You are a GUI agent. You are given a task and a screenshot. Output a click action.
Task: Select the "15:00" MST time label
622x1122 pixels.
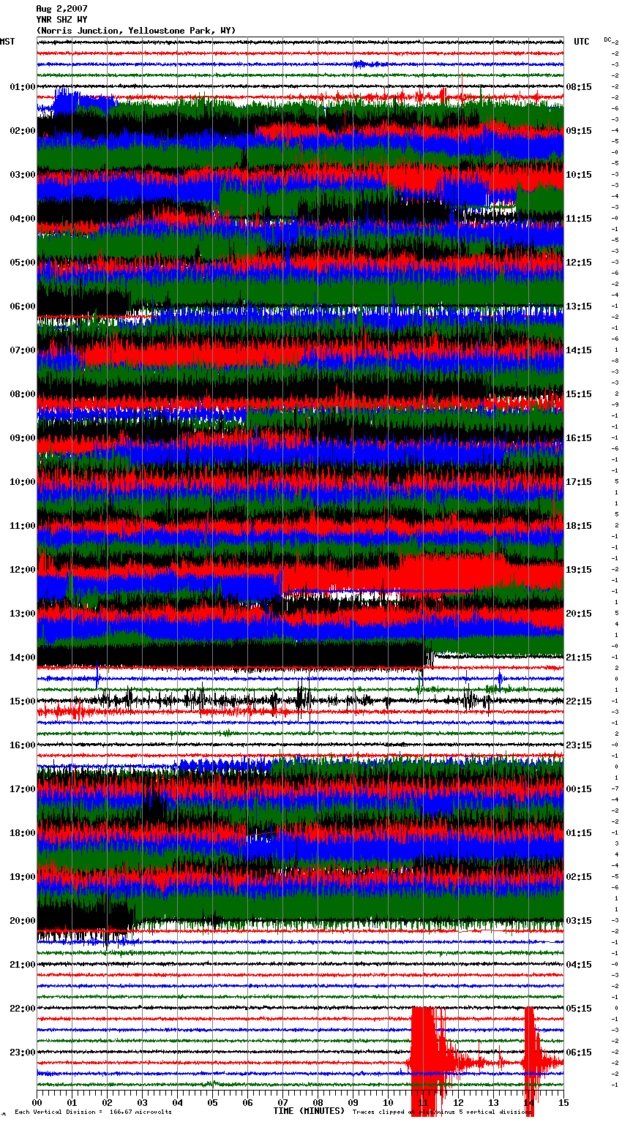[23, 701]
